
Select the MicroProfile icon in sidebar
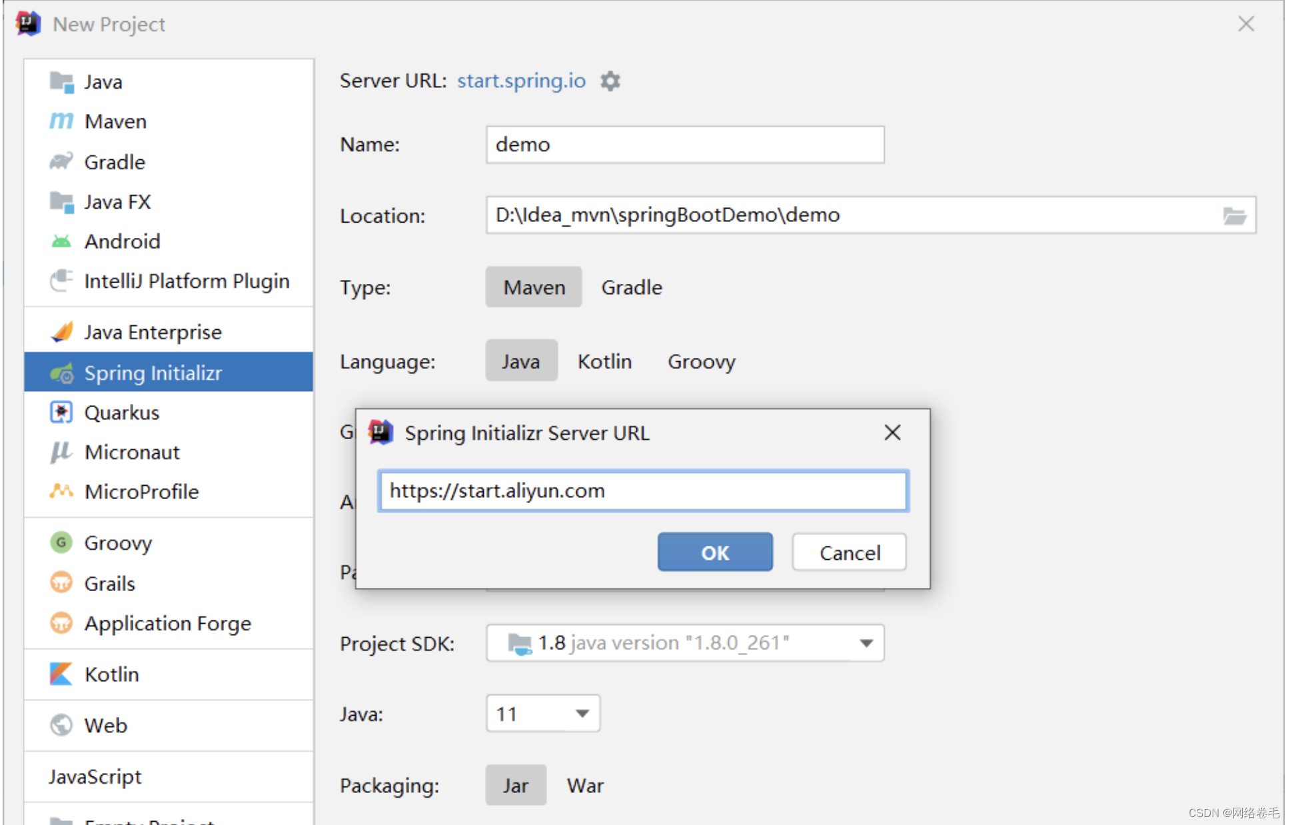coord(60,491)
